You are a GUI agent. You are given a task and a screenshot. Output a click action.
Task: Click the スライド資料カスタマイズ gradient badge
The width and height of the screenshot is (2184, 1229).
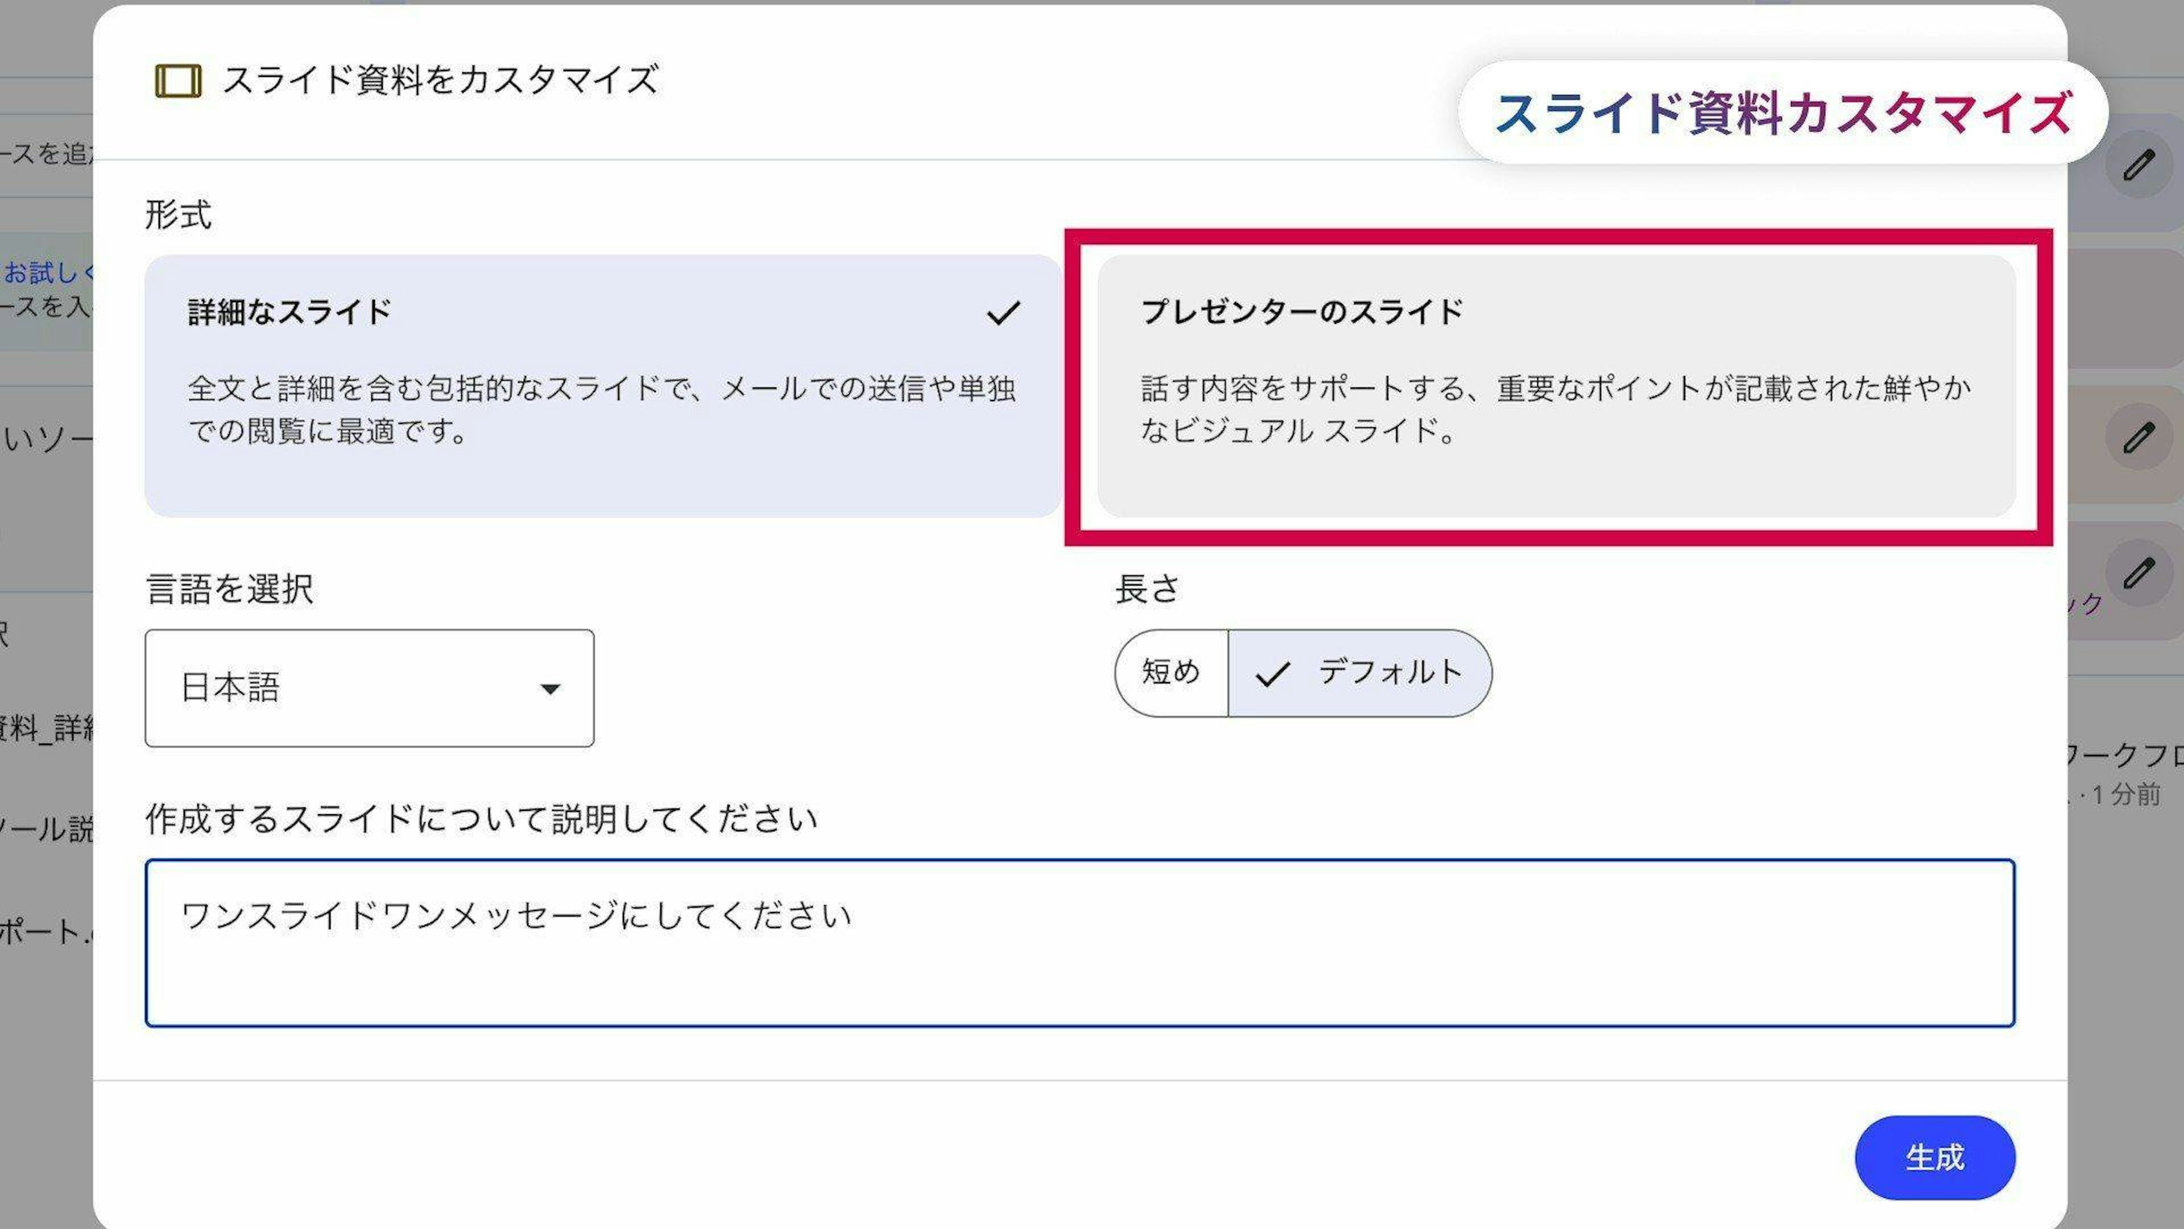[x=1782, y=113]
